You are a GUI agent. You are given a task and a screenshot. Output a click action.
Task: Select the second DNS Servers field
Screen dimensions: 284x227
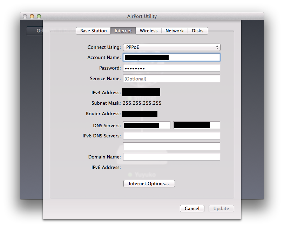[x=197, y=125]
